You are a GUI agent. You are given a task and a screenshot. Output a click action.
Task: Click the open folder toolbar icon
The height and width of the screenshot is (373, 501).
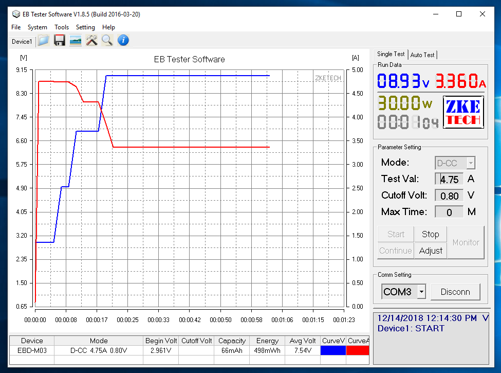pos(44,41)
